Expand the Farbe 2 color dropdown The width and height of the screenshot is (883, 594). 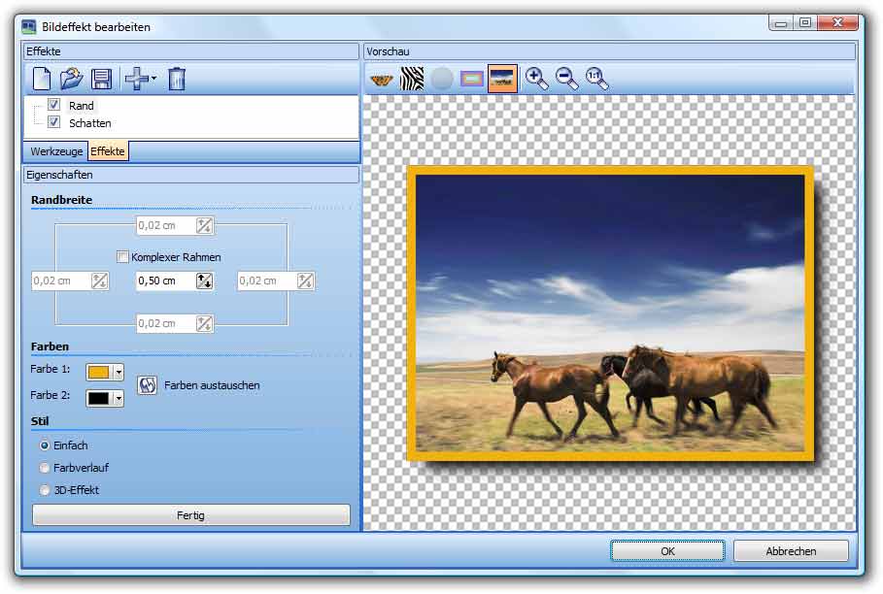pos(119,398)
